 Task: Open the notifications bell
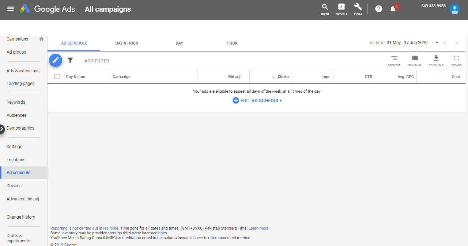click(x=393, y=9)
